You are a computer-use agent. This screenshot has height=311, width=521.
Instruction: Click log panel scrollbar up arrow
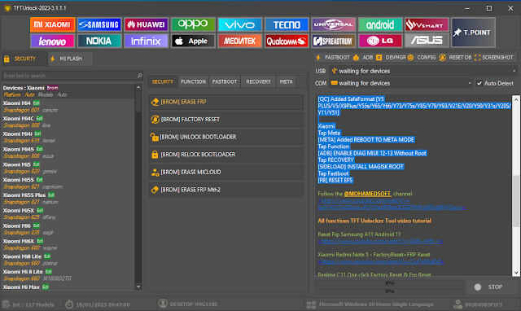tap(516, 99)
